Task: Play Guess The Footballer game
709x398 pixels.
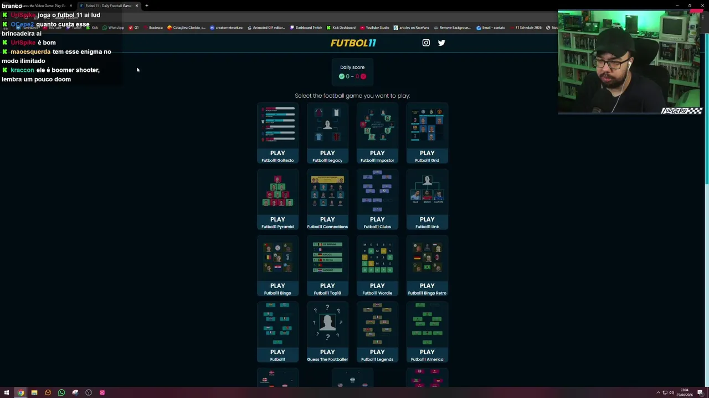Action: 327,332
